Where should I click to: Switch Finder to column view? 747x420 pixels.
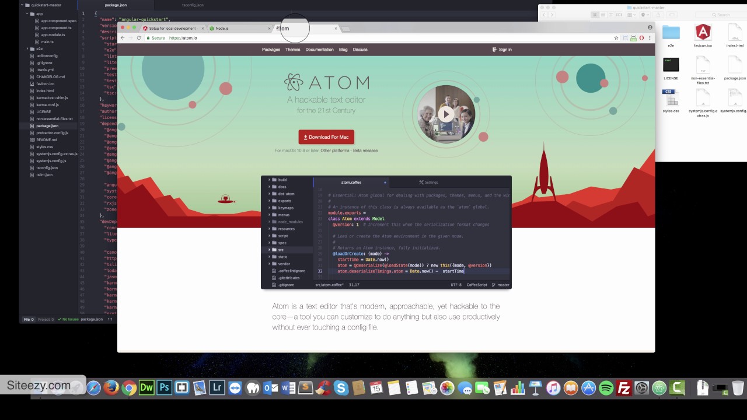coord(610,15)
